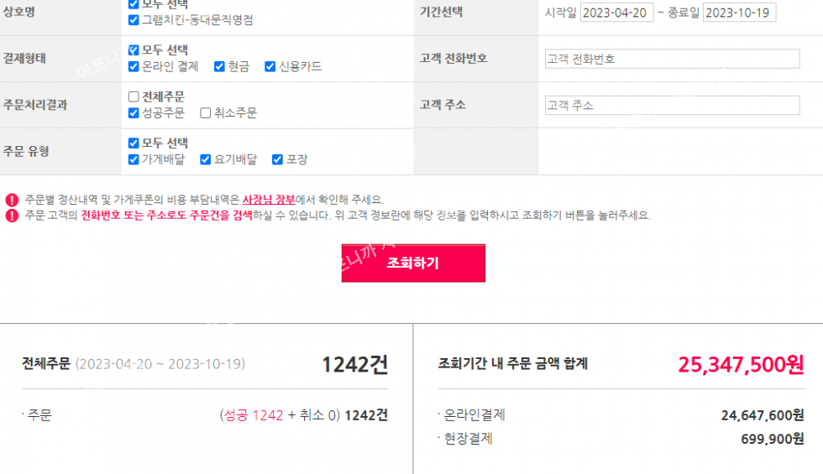823x474 pixels.
Task: Open the 시작일 date field
Action: coord(616,13)
